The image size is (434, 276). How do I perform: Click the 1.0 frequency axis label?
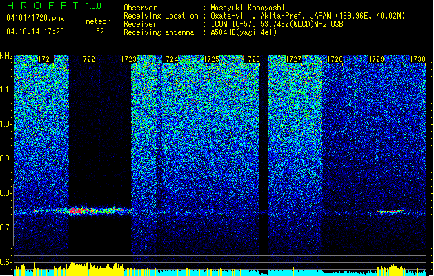coord(6,124)
